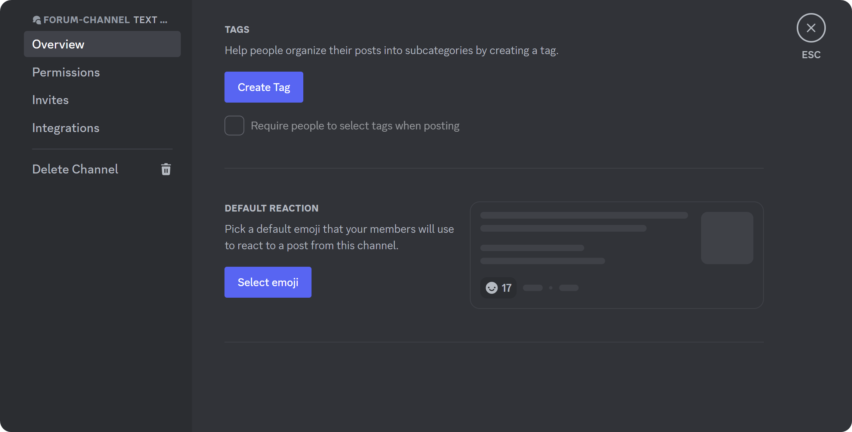Click the X close icon at top right
Screen dimensions: 852x432
[811, 28]
